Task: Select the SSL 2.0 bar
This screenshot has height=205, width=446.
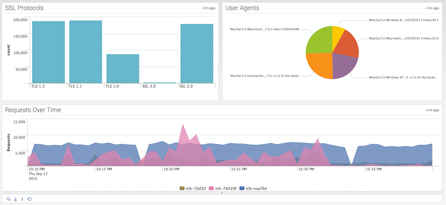Action: (197, 53)
